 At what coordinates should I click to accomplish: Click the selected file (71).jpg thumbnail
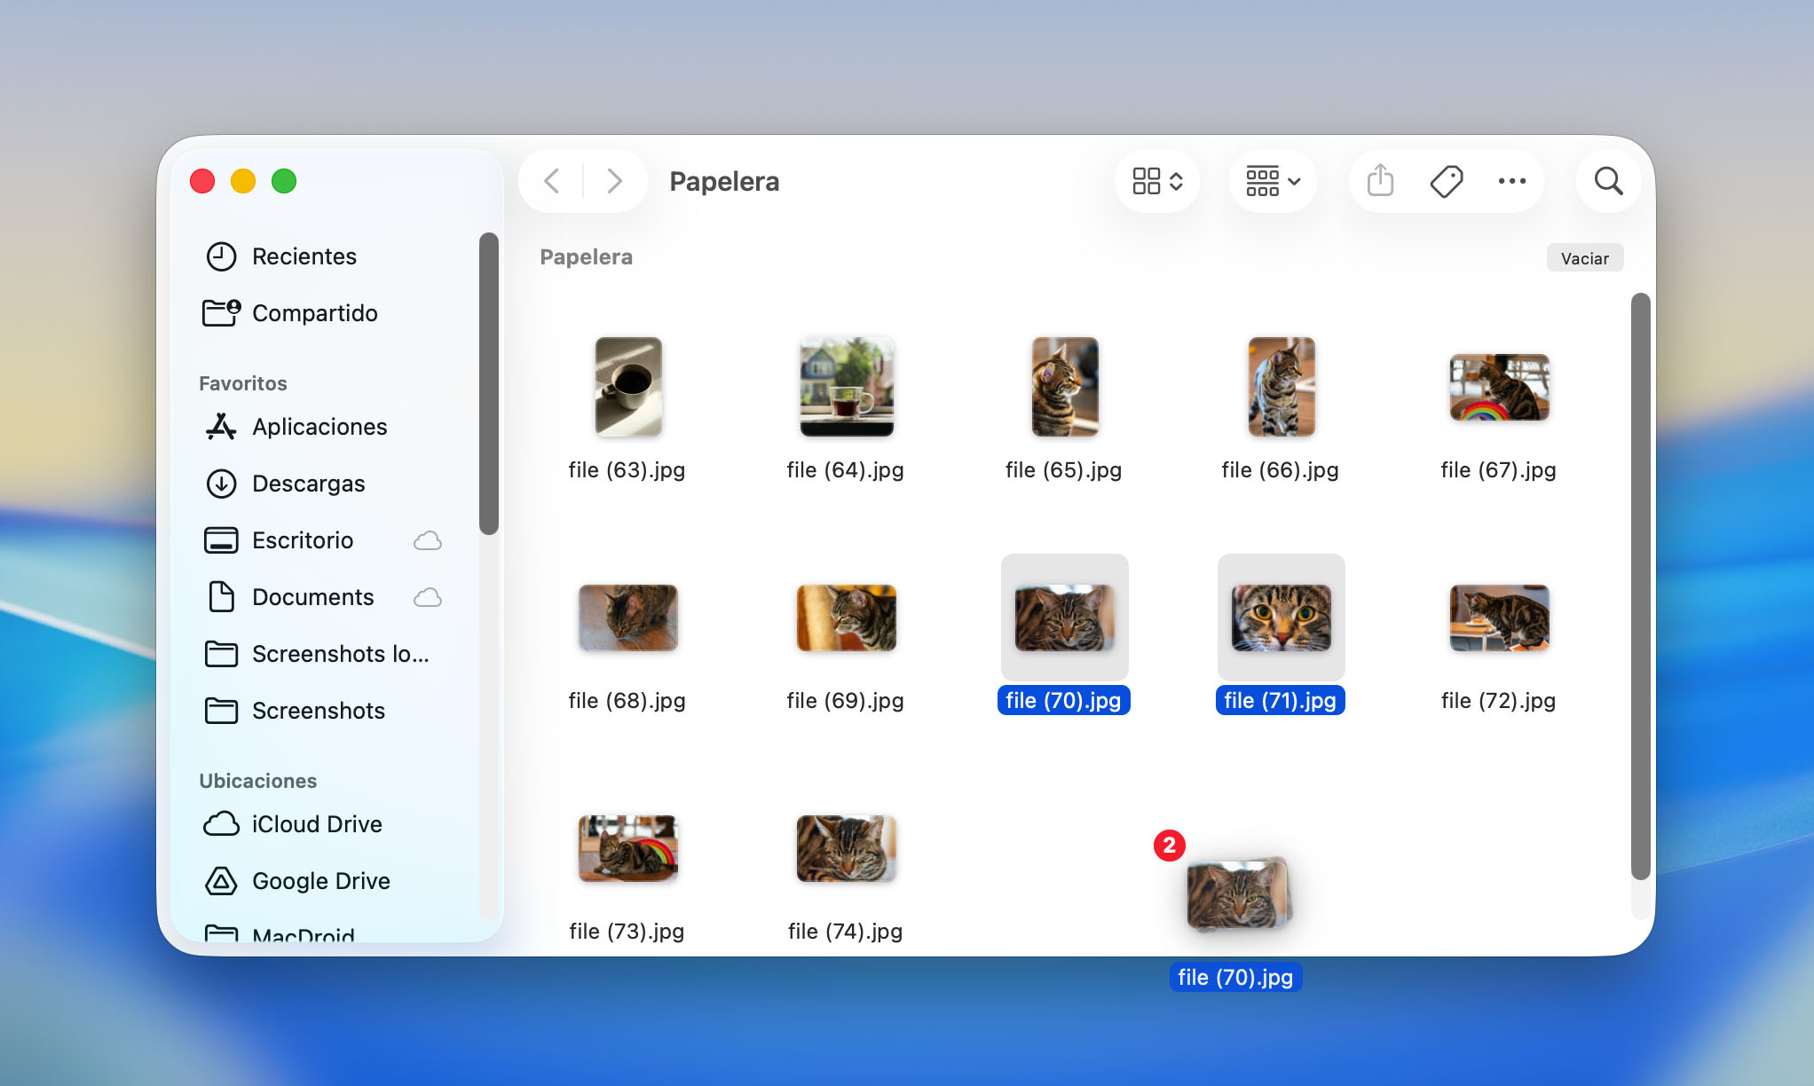[1282, 618]
